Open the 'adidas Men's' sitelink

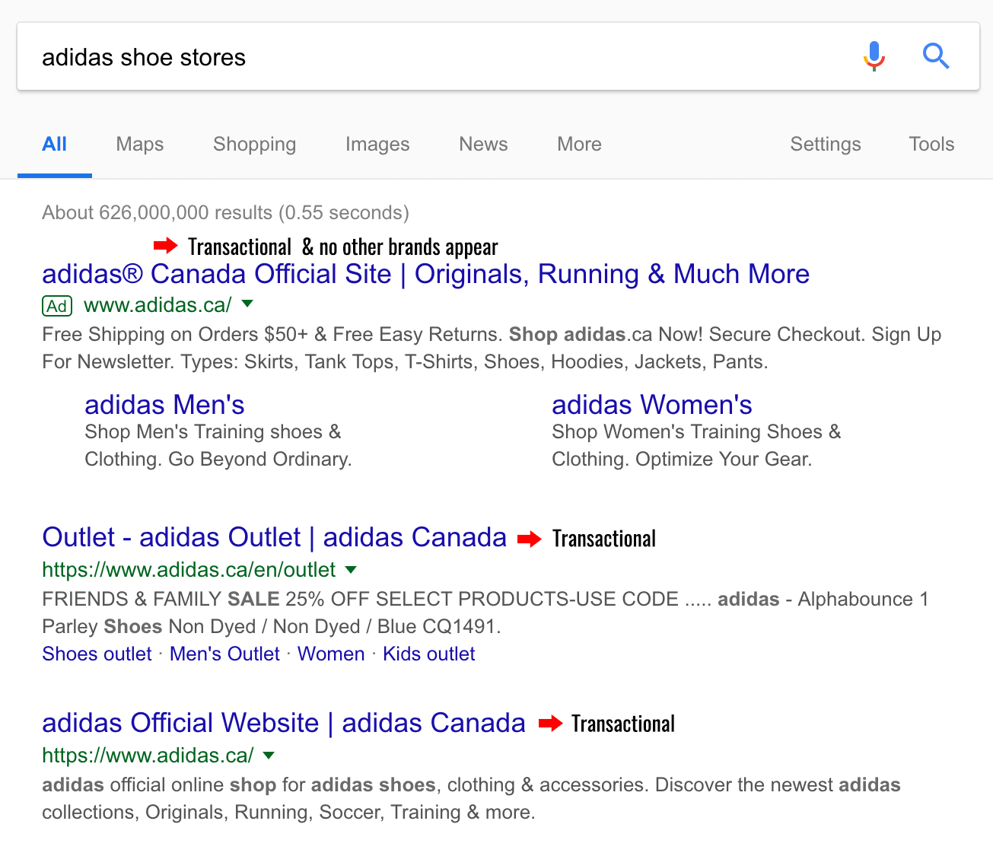tap(164, 405)
